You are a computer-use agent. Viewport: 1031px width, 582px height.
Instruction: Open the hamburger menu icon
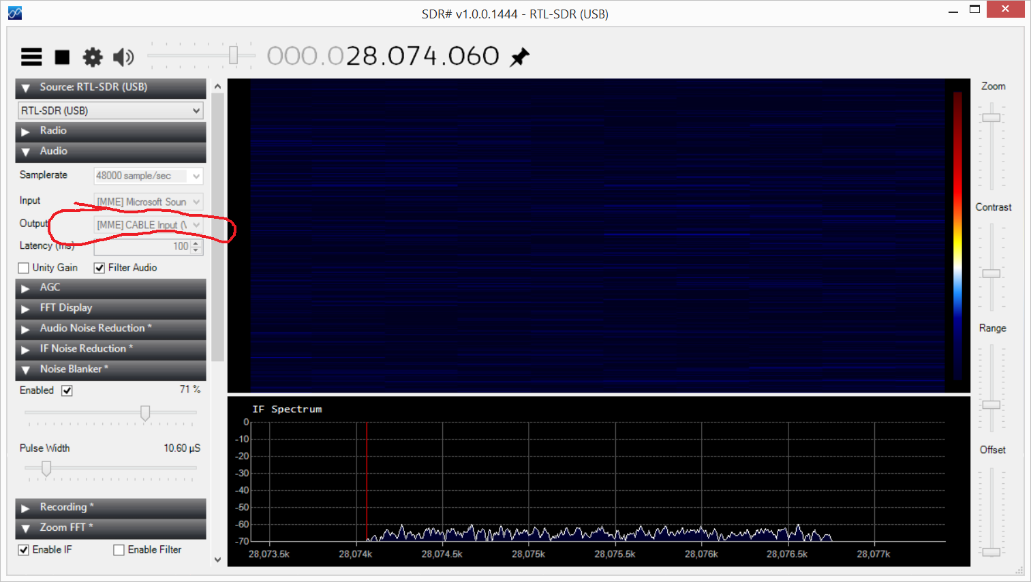click(x=31, y=57)
